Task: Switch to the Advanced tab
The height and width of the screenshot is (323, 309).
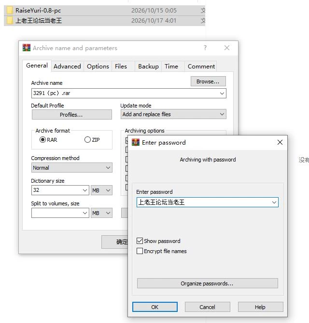Action: pos(67,67)
